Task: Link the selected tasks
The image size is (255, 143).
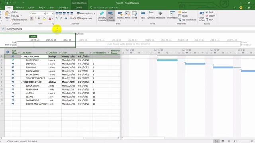Action: click(x=71, y=19)
